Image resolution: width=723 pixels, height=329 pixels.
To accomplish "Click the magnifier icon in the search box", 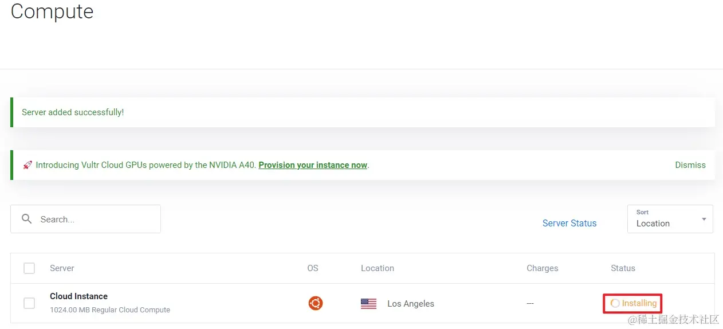I will [26, 219].
